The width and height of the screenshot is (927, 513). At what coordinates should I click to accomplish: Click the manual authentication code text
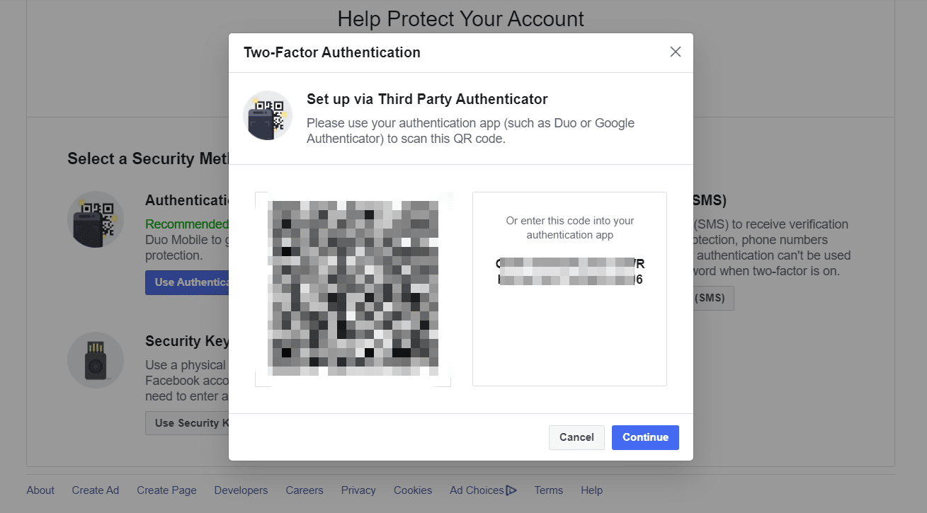click(x=570, y=272)
